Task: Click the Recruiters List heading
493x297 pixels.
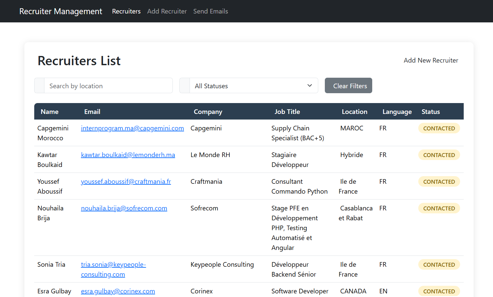Action: point(79,61)
